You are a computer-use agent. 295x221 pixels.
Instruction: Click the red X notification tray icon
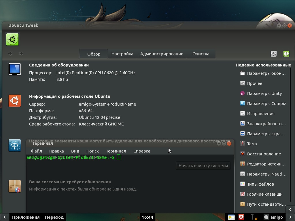tap(241, 217)
